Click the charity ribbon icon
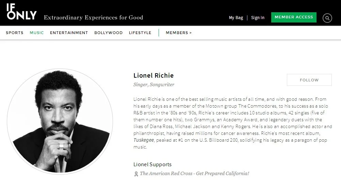The image size is (341, 187). (136, 174)
